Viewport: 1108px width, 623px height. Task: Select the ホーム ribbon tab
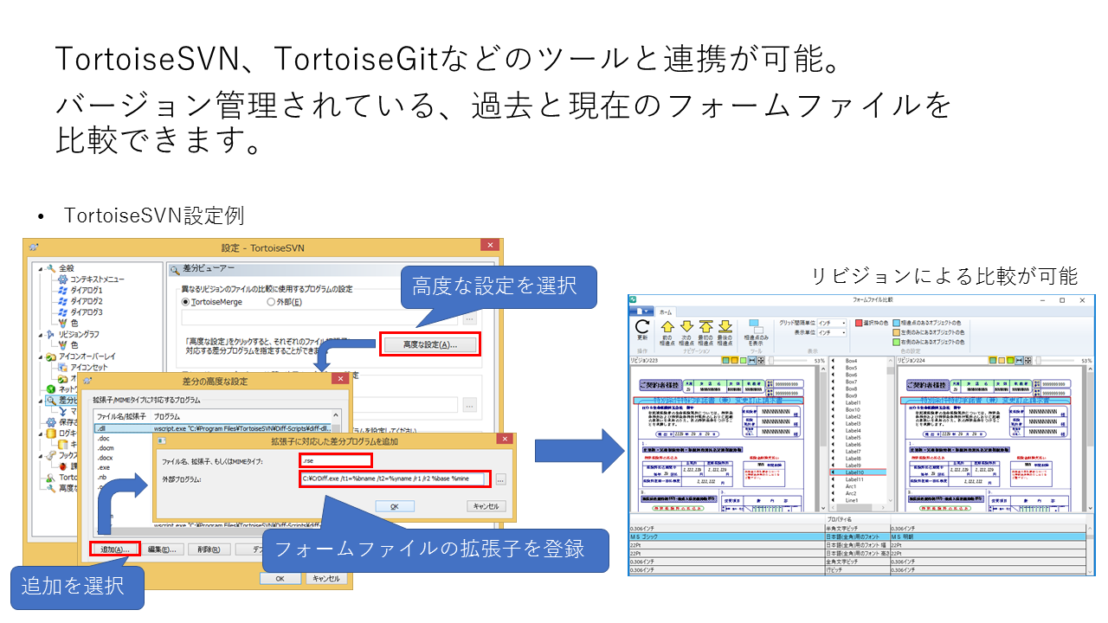666,311
